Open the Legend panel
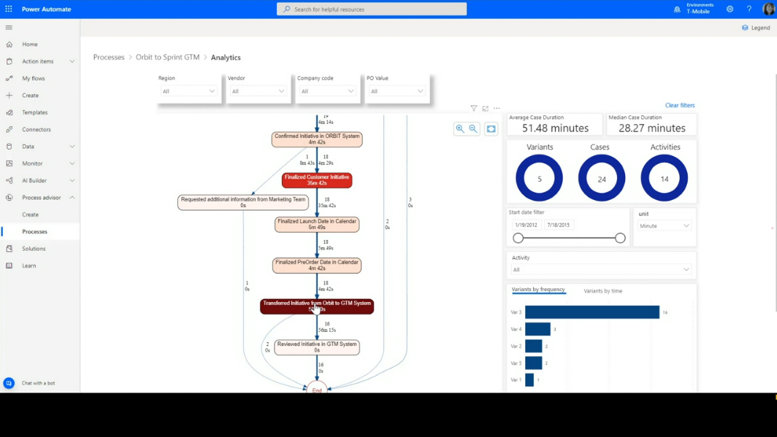This screenshot has width=777, height=437. 757,28
